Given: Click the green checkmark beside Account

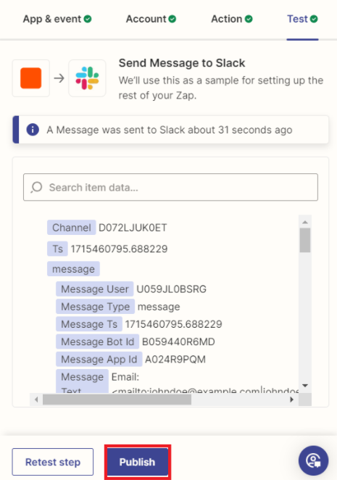Looking at the screenshot, I should tap(172, 19).
